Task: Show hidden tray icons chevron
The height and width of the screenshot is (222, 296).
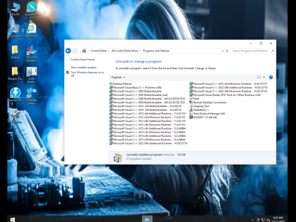Action: coord(253,220)
